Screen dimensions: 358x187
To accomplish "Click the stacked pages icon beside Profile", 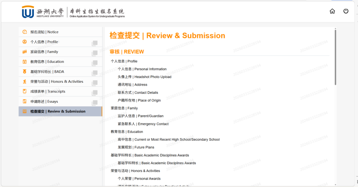I will coord(94,43).
